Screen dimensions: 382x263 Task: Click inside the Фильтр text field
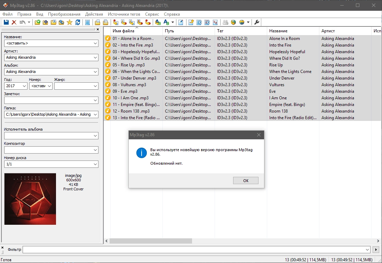point(194,249)
